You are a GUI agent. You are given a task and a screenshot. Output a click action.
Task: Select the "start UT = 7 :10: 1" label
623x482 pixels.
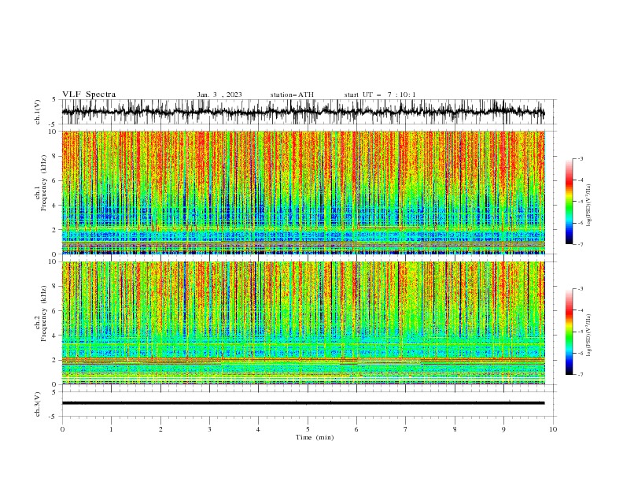pyautogui.click(x=380, y=95)
